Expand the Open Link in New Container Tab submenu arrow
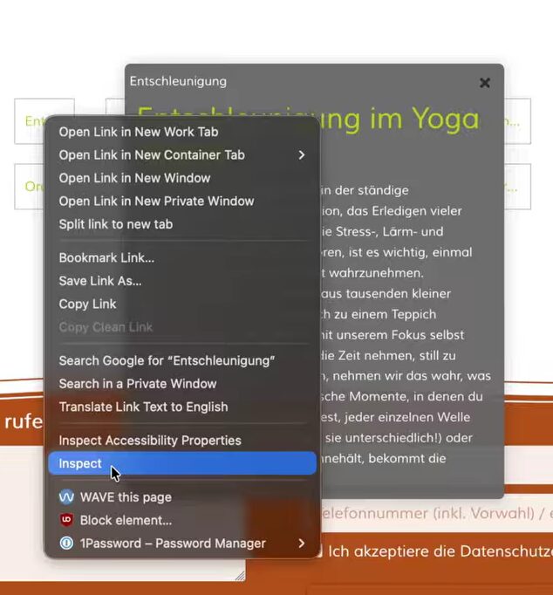Image resolution: width=553 pixels, height=595 pixels. 302,154
